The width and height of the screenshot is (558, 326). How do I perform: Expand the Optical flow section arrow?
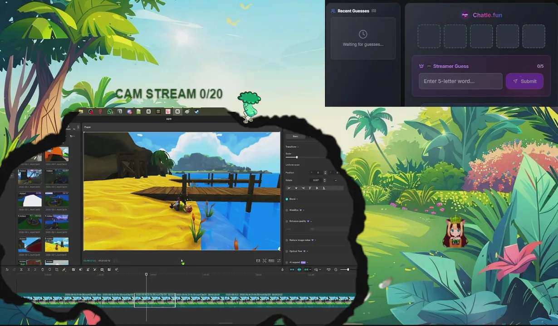pyautogui.click(x=307, y=251)
